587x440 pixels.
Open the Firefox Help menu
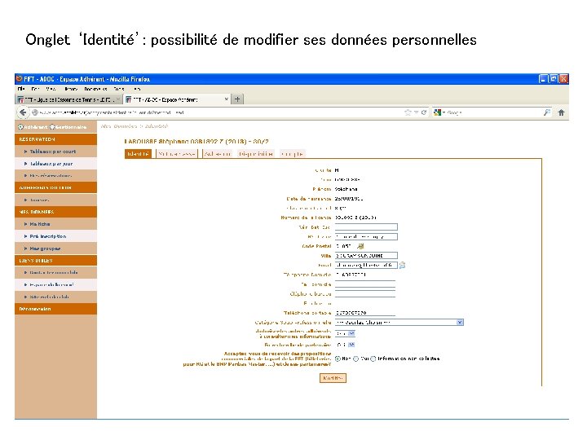coord(137,89)
